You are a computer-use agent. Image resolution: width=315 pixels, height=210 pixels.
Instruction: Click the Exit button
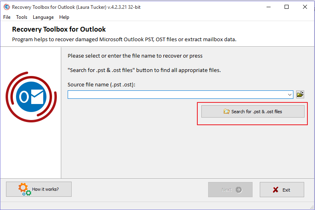coord(282,190)
